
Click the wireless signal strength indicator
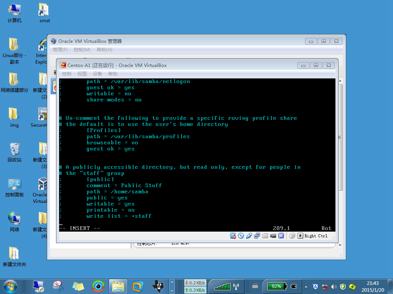pos(222,286)
